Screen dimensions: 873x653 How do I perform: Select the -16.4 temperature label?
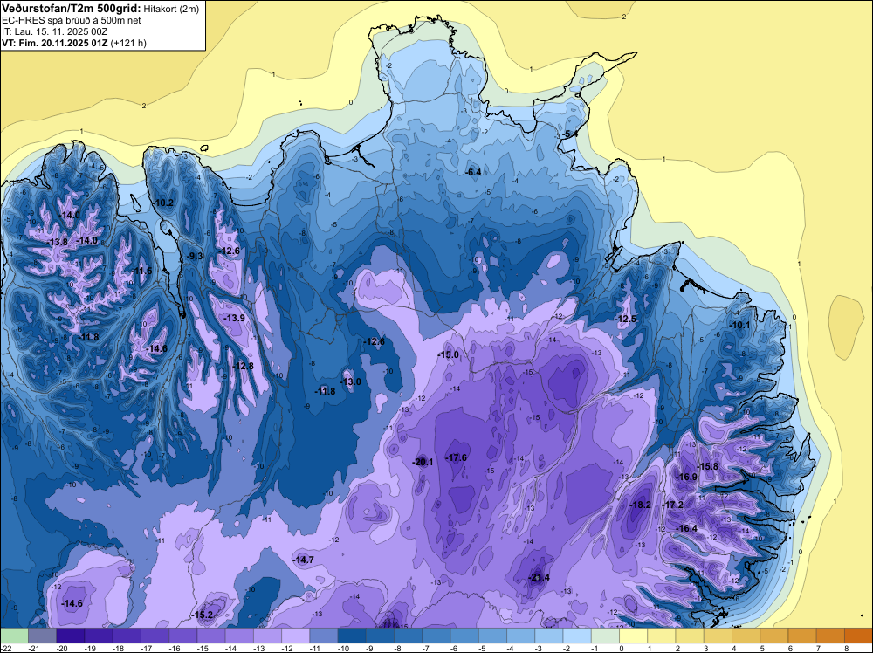[686, 528]
